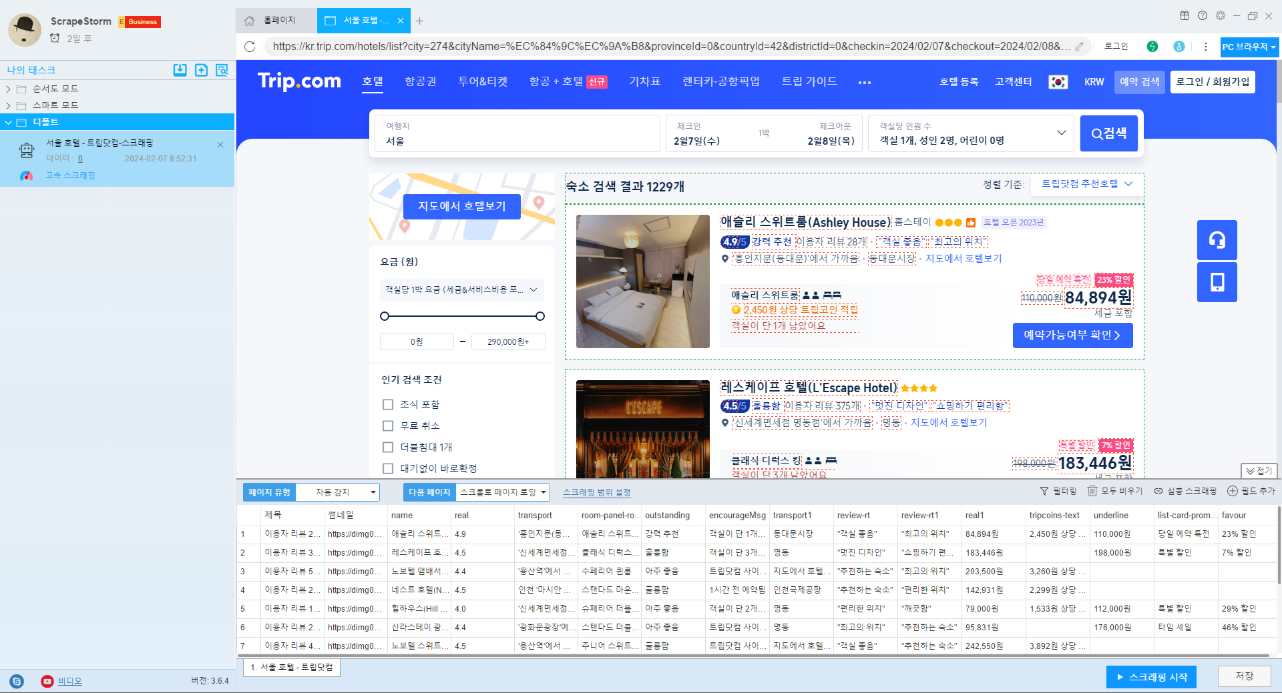Click the 로그인 / 회원가입 button

(x=1213, y=82)
